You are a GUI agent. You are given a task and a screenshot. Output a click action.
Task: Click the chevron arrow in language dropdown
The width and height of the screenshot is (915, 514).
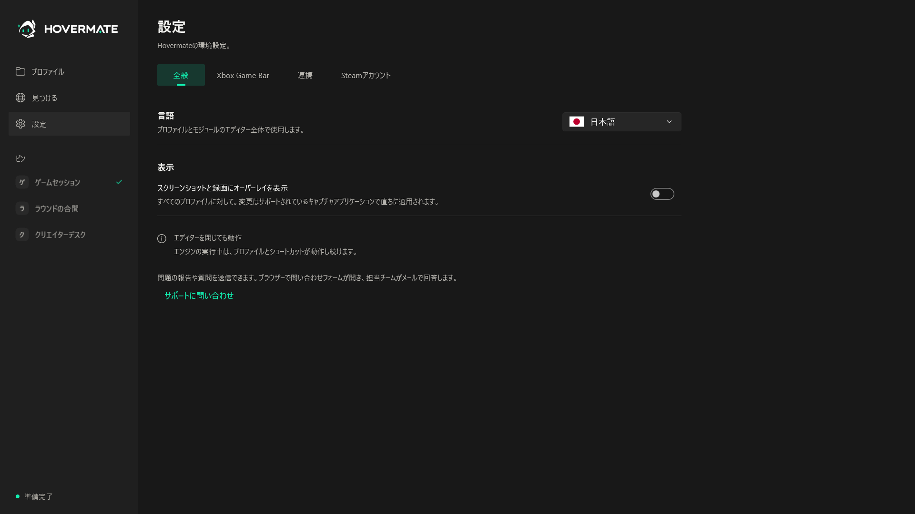click(669, 122)
